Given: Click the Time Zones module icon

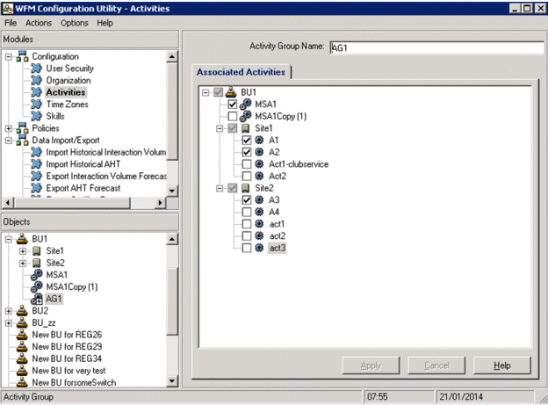Looking at the screenshot, I should pyautogui.click(x=37, y=105).
